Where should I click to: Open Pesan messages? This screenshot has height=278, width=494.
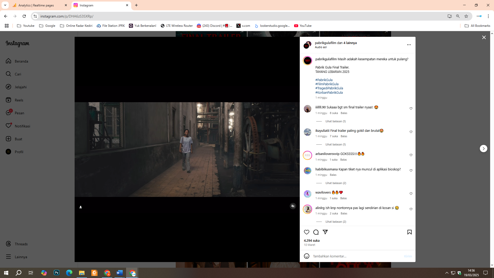tap(15, 113)
